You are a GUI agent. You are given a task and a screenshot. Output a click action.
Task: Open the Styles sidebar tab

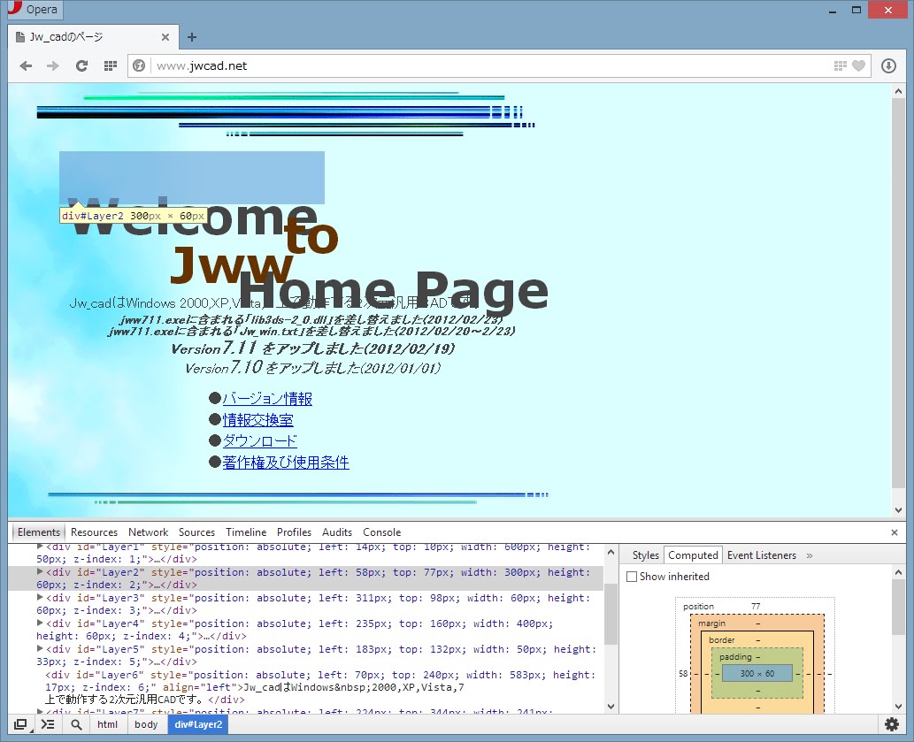coord(645,555)
